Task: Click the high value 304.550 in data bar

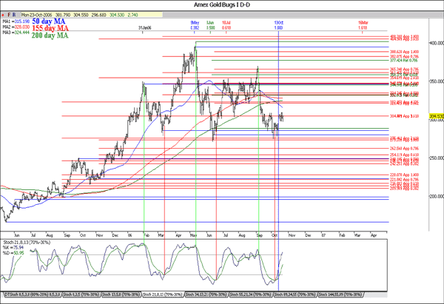Action: (x=81, y=15)
